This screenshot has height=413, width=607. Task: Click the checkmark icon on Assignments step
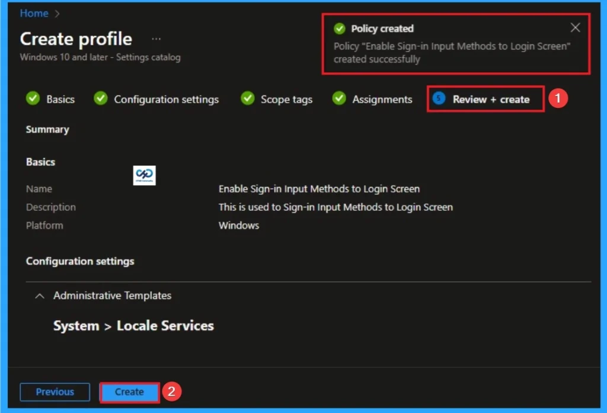click(x=338, y=99)
